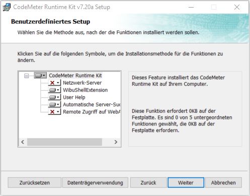
Task: Select the Remote Zugriff auf WebAdmin entry
Action: [x=92, y=112]
